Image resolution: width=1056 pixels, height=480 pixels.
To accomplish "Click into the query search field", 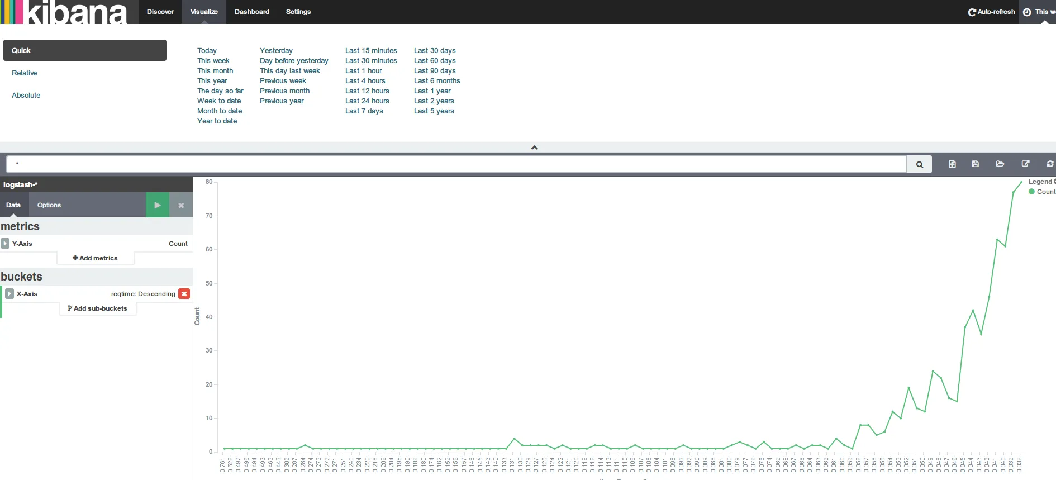I will coord(456,164).
